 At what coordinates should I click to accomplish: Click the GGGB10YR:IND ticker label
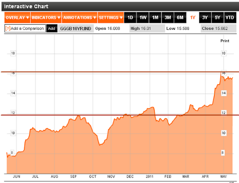click(76, 28)
